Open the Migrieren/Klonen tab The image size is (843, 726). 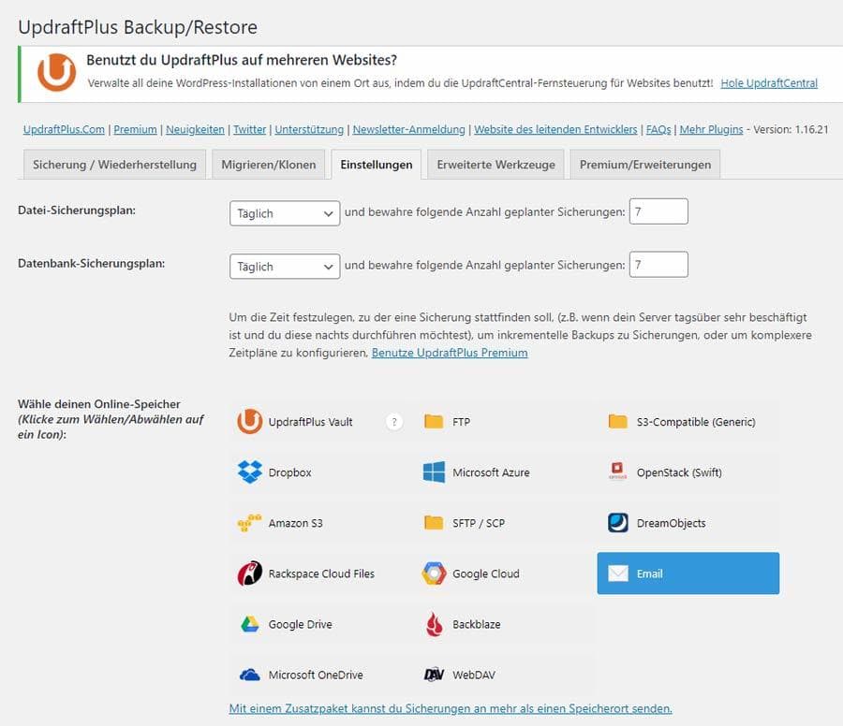pos(268,165)
